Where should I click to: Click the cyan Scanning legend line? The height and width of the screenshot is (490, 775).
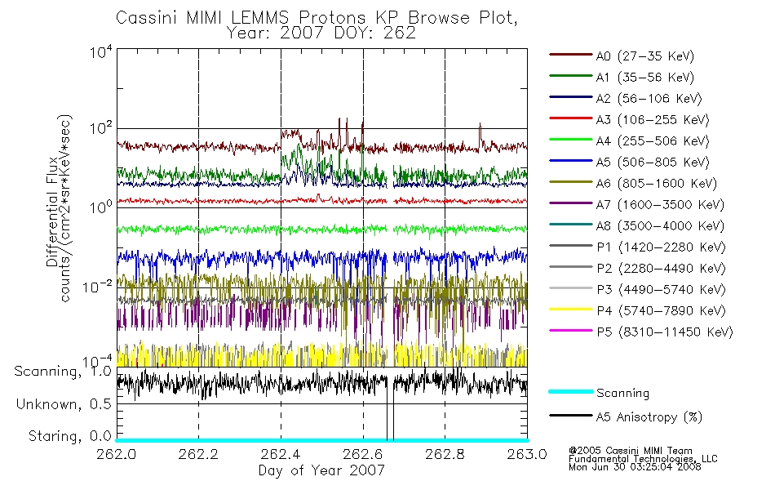(571, 391)
